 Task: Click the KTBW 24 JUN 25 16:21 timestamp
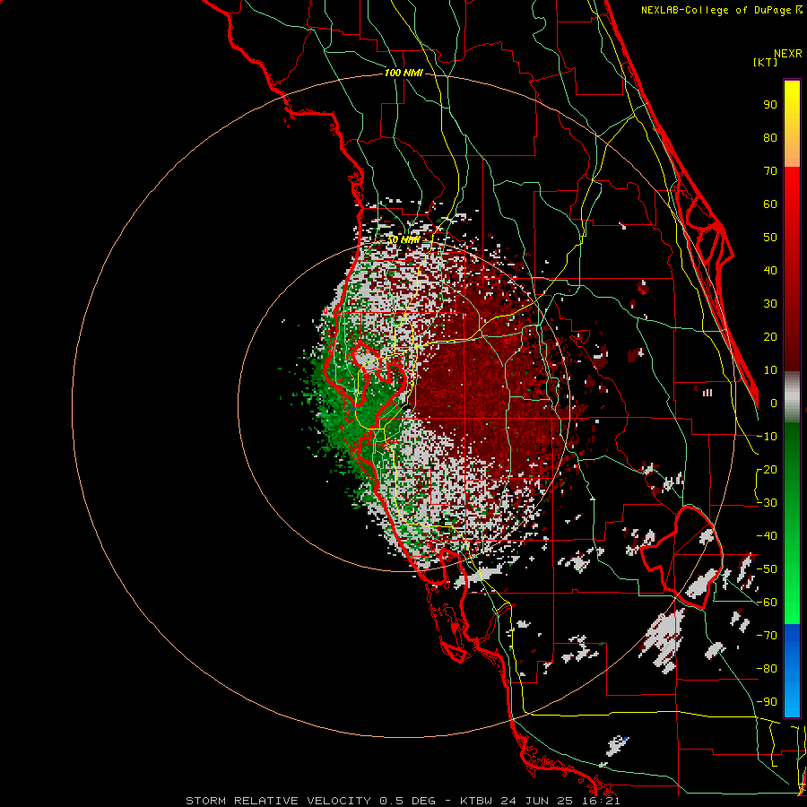[x=540, y=801]
